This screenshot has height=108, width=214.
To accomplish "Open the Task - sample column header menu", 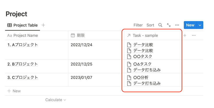I will coord(152,36).
